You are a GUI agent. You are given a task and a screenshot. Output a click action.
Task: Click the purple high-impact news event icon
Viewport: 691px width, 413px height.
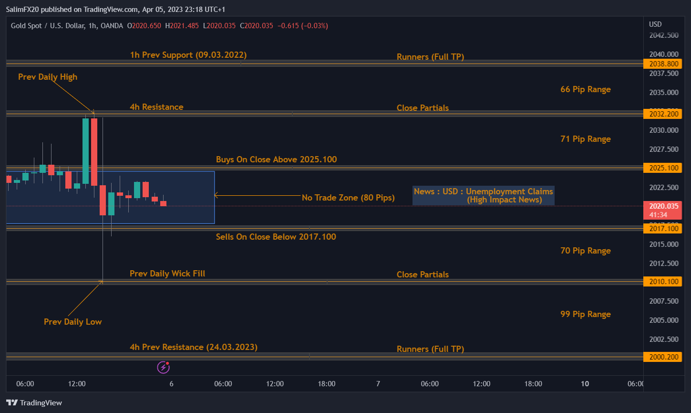point(164,367)
